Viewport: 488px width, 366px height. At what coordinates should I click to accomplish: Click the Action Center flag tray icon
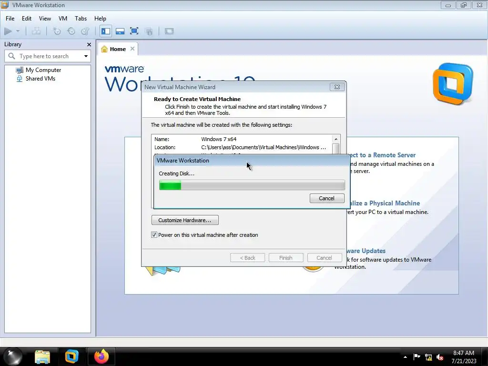click(x=417, y=357)
